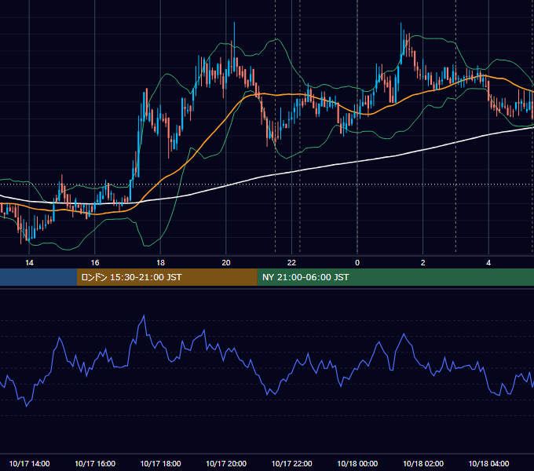Click hour label 0 on price chart axis
Image resolution: width=534 pixels, height=471 pixels.
(x=357, y=263)
